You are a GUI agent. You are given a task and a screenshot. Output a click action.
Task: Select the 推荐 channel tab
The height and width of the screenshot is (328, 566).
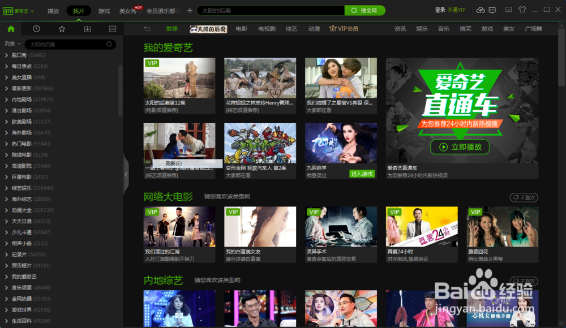point(172,28)
